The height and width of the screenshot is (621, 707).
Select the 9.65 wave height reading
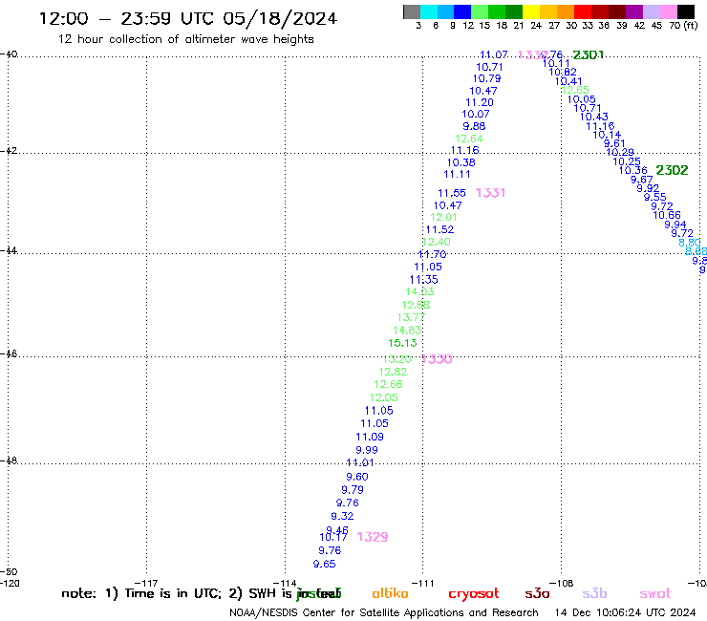tap(325, 565)
